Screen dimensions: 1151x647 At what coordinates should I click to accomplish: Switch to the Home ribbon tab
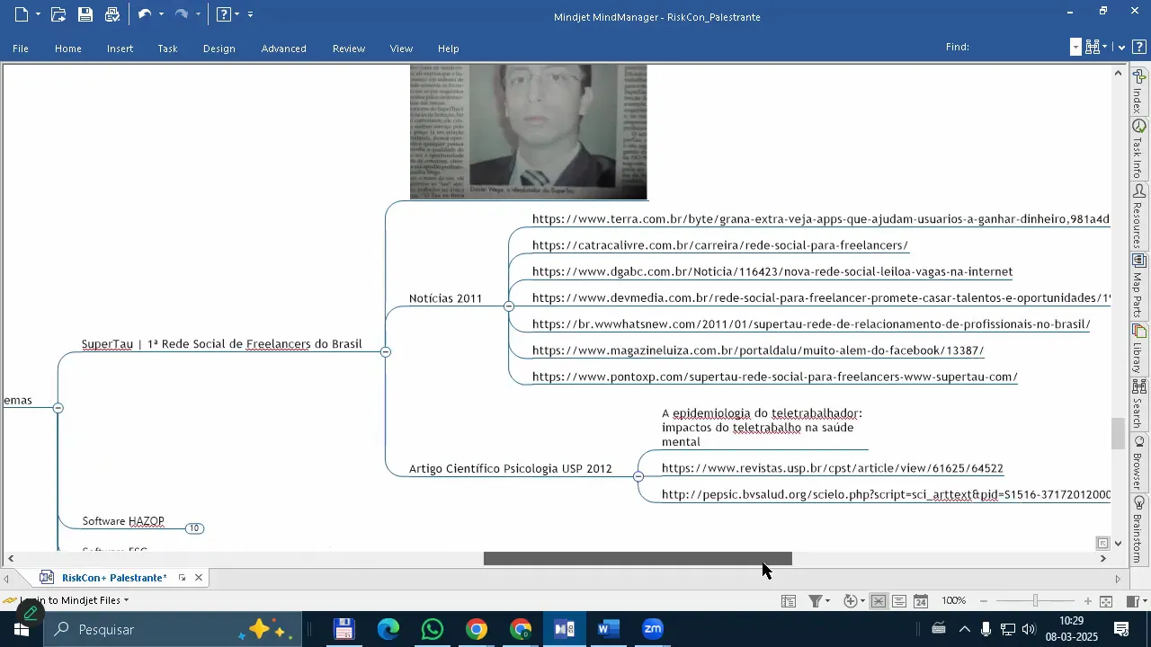(x=68, y=49)
